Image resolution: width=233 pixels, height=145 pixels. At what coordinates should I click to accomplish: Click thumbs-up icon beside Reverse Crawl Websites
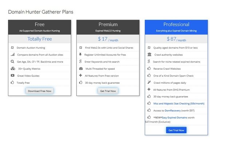coord(149,69)
